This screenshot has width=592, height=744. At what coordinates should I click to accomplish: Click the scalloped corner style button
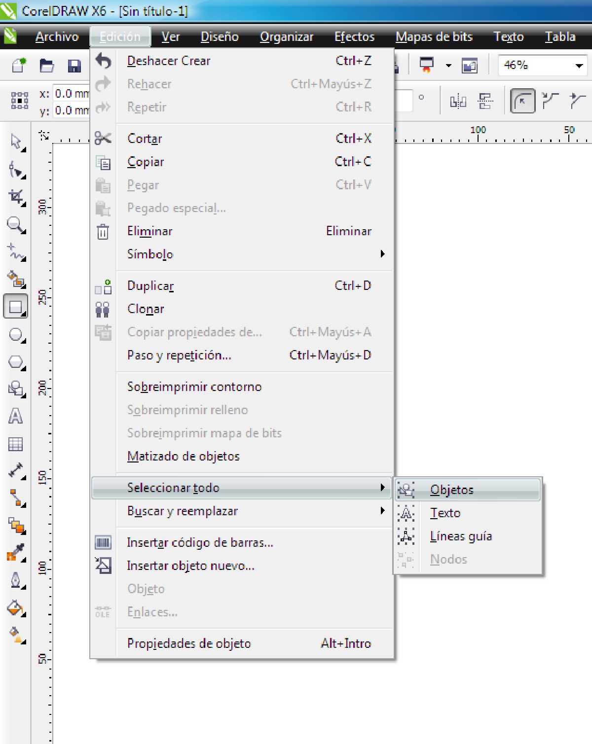pos(550,101)
